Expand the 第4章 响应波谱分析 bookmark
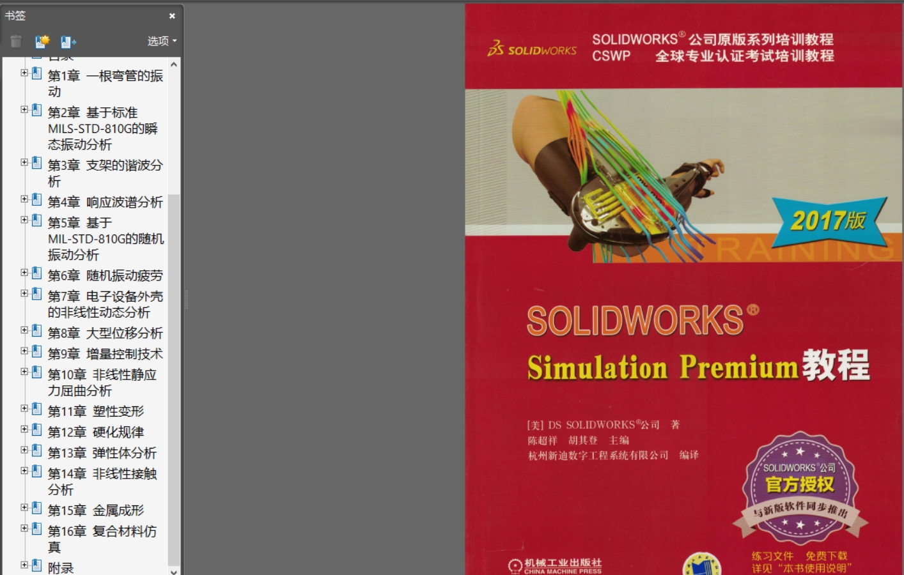904x575 pixels. click(x=24, y=199)
